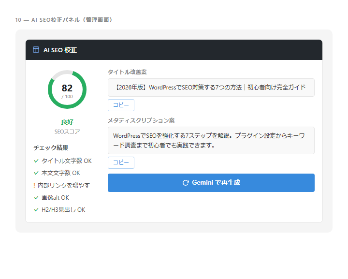
Task: Click the 10 — AI SEO校正パネル section heading
Action: click(64, 20)
